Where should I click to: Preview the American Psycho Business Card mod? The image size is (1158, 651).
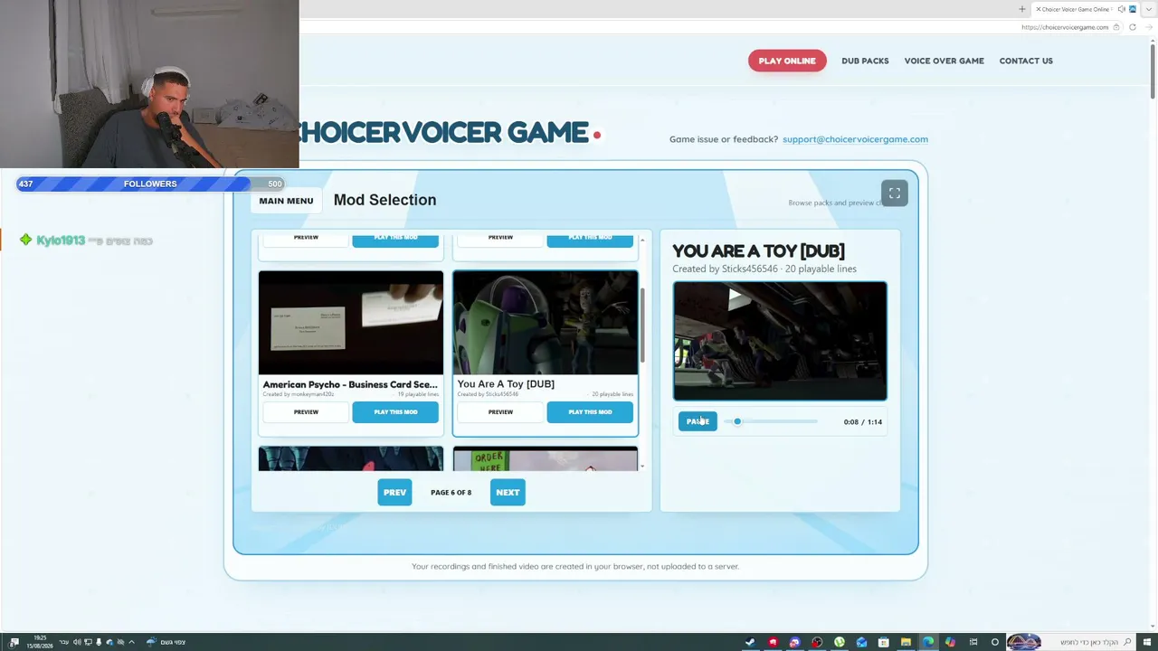pos(306,412)
